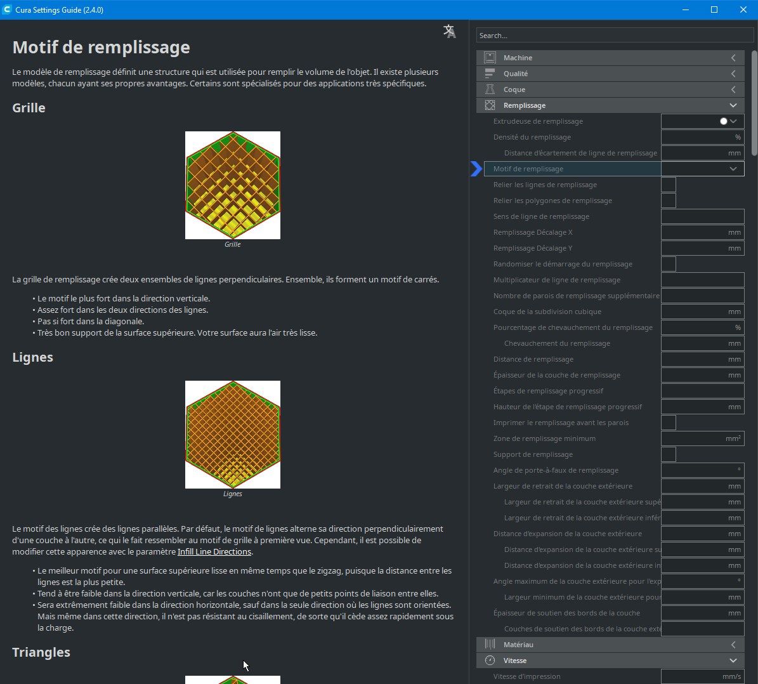
Task: Click the Cura app logo in title bar
Action: click(x=7, y=10)
